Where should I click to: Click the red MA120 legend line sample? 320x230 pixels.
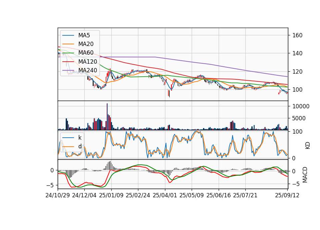[68, 62]
